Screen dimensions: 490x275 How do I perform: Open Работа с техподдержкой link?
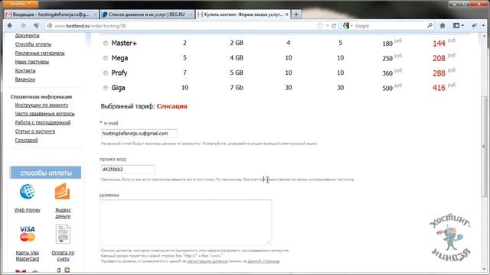tap(43, 122)
